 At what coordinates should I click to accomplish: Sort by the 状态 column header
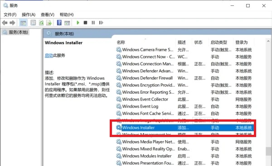coord(198,43)
